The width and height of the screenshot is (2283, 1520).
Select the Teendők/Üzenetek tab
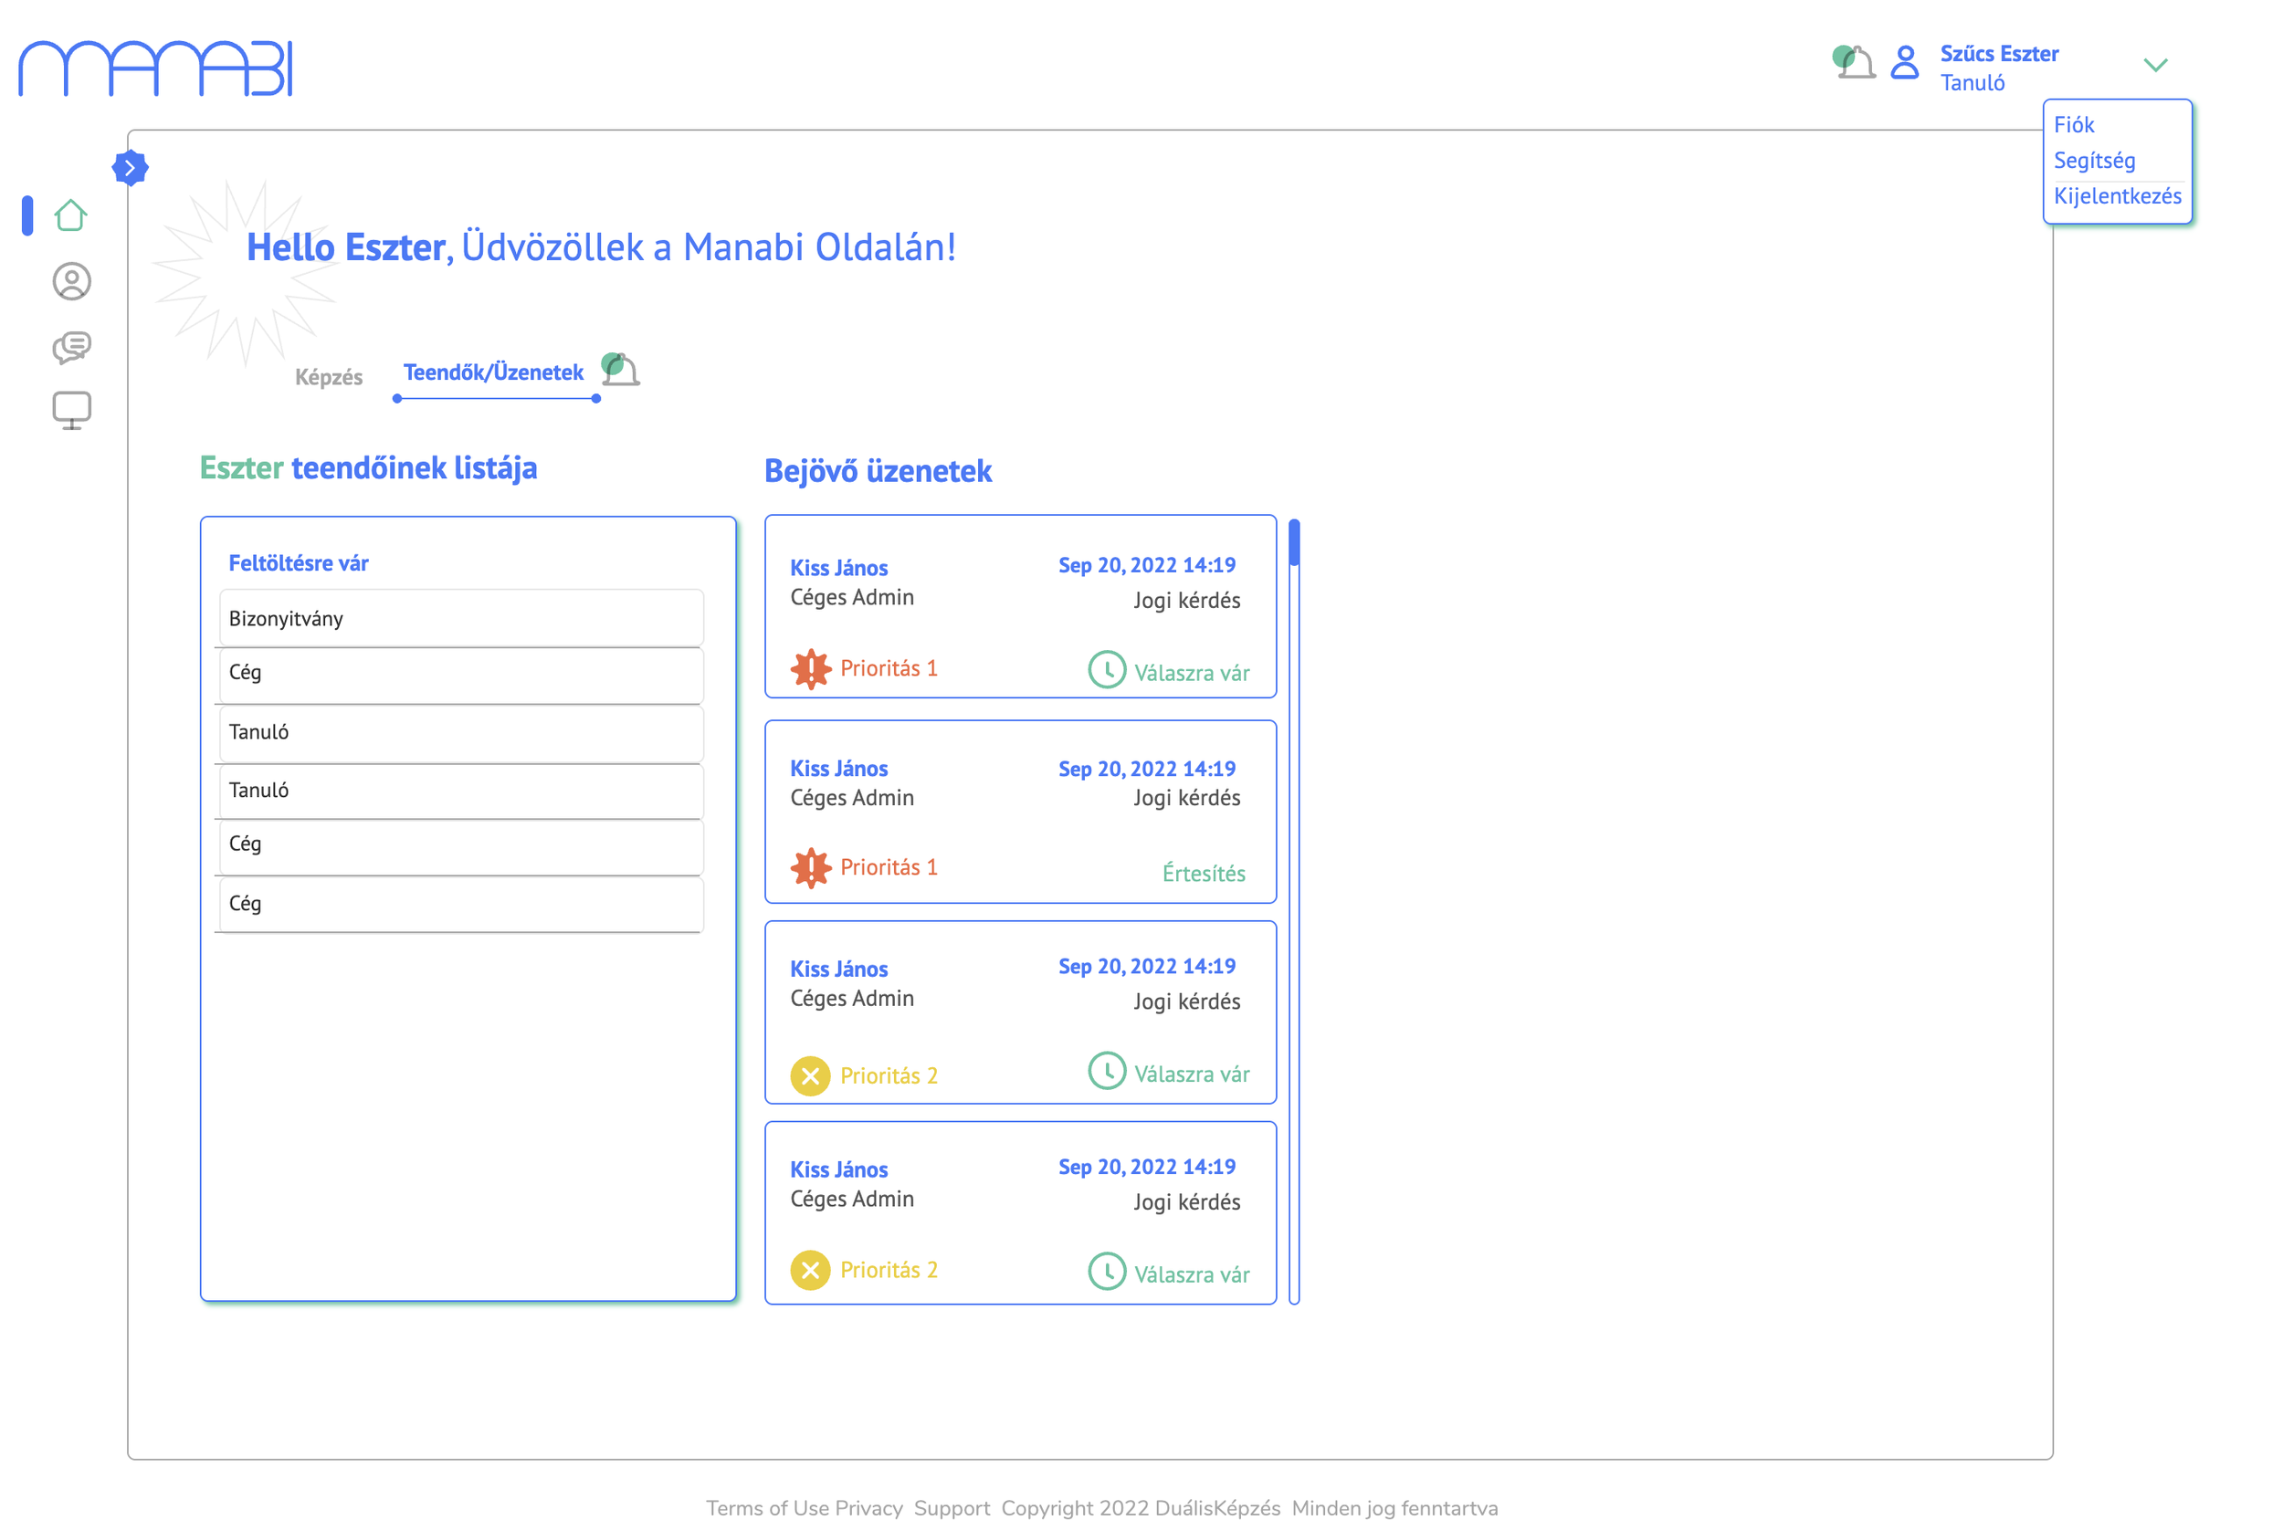tap(492, 372)
